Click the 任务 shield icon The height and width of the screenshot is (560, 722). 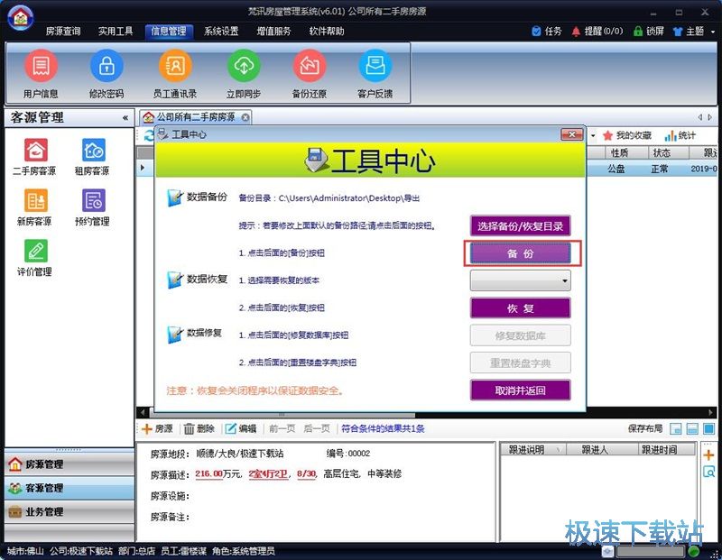(536, 32)
